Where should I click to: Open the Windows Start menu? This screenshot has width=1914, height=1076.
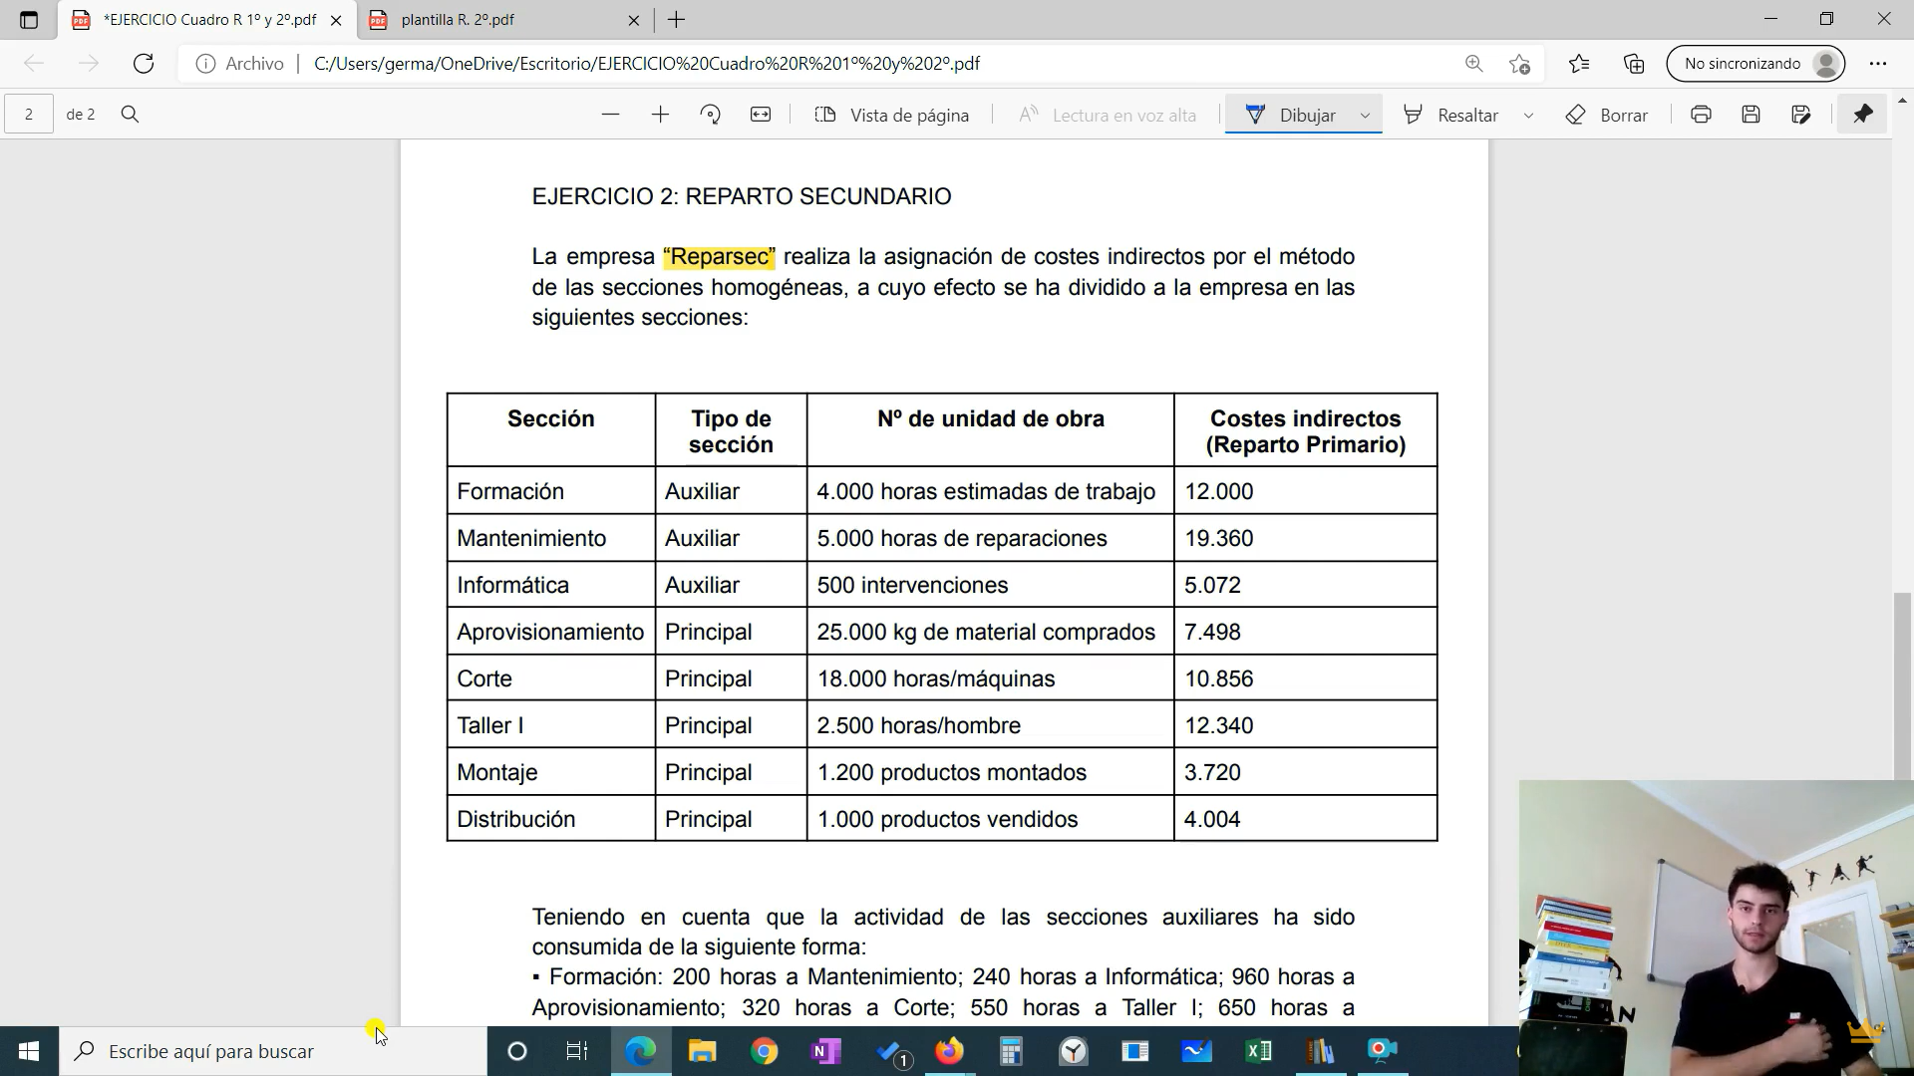click(x=29, y=1051)
